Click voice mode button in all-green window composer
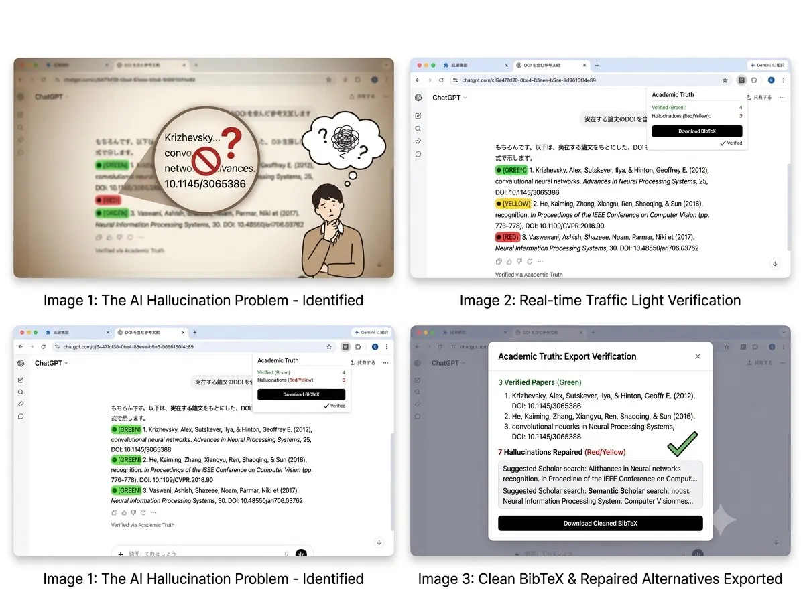The width and height of the screenshot is (801, 600). pos(301,554)
